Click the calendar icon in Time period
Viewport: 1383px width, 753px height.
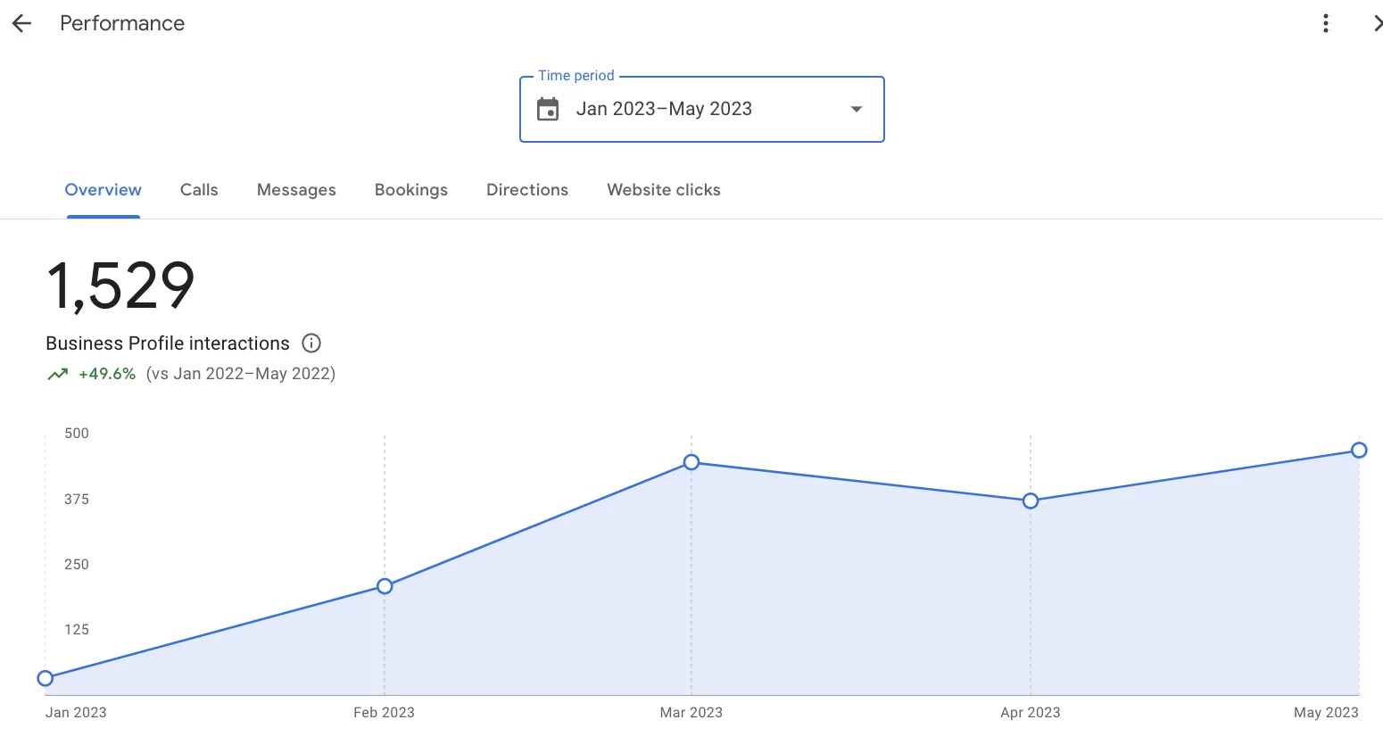pos(548,110)
